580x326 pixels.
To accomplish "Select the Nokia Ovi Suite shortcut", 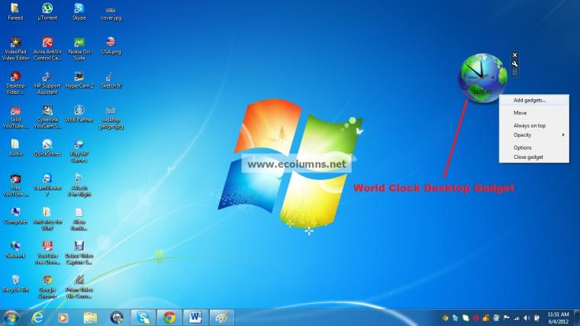I will click(79, 49).
